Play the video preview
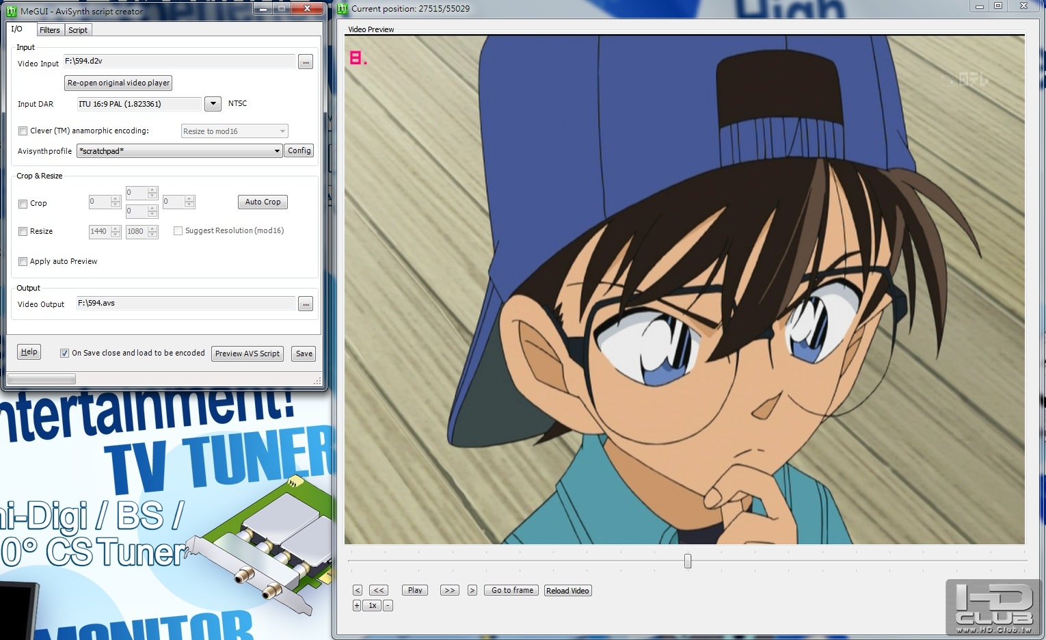1046x640 pixels. [415, 590]
